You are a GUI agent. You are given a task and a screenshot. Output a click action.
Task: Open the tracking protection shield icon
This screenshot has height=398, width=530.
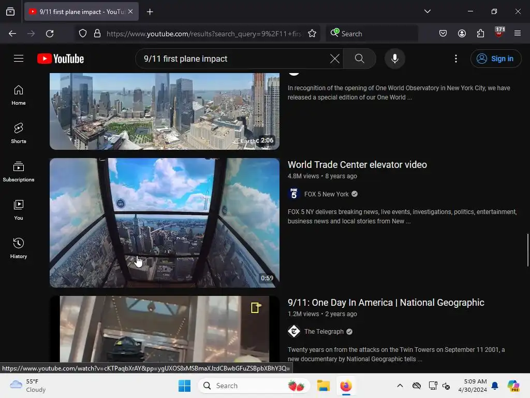click(83, 34)
